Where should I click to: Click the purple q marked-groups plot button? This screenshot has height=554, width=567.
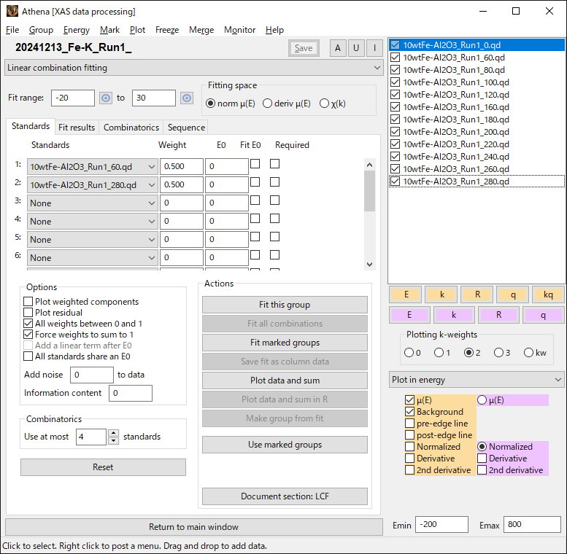(x=543, y=315)
